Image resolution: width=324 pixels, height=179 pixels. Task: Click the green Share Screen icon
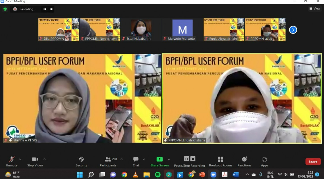(160, 159)
